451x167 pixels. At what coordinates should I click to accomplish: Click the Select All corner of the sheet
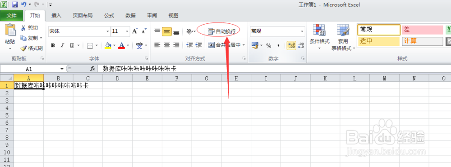pos(7,78)
